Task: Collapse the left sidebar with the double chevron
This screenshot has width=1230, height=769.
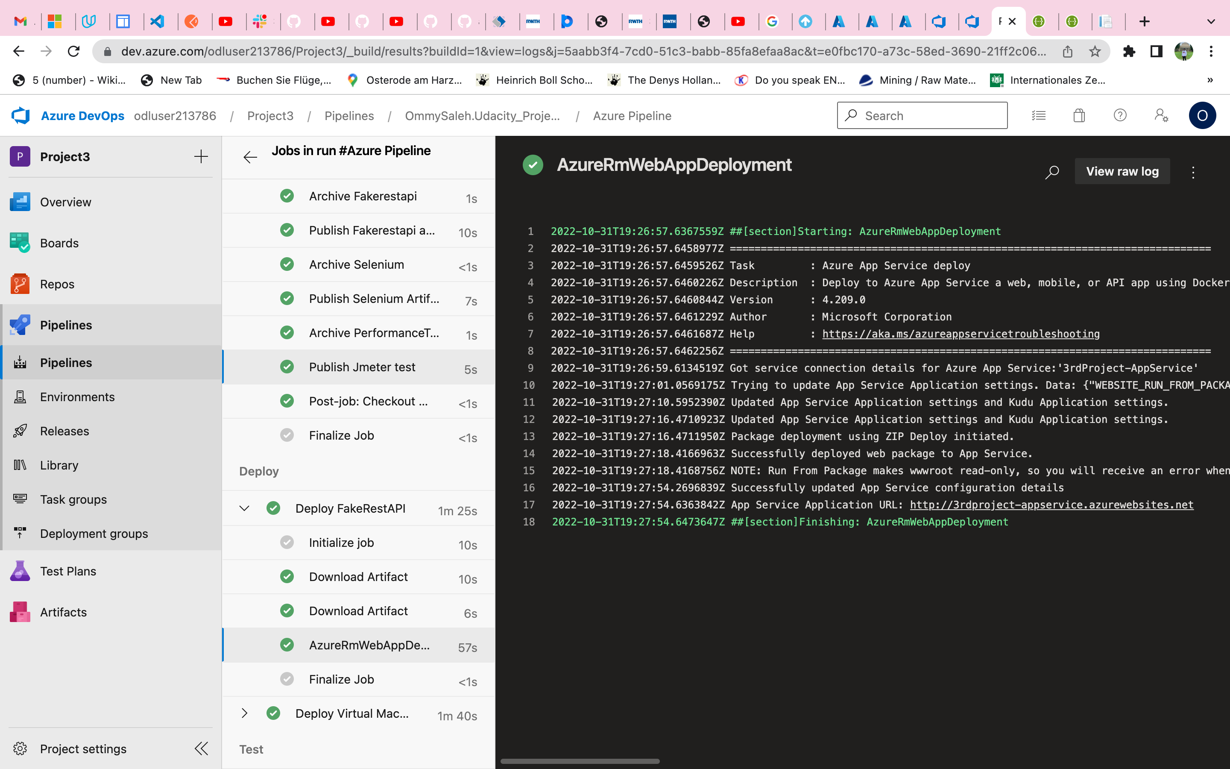Action: [201, 748]
